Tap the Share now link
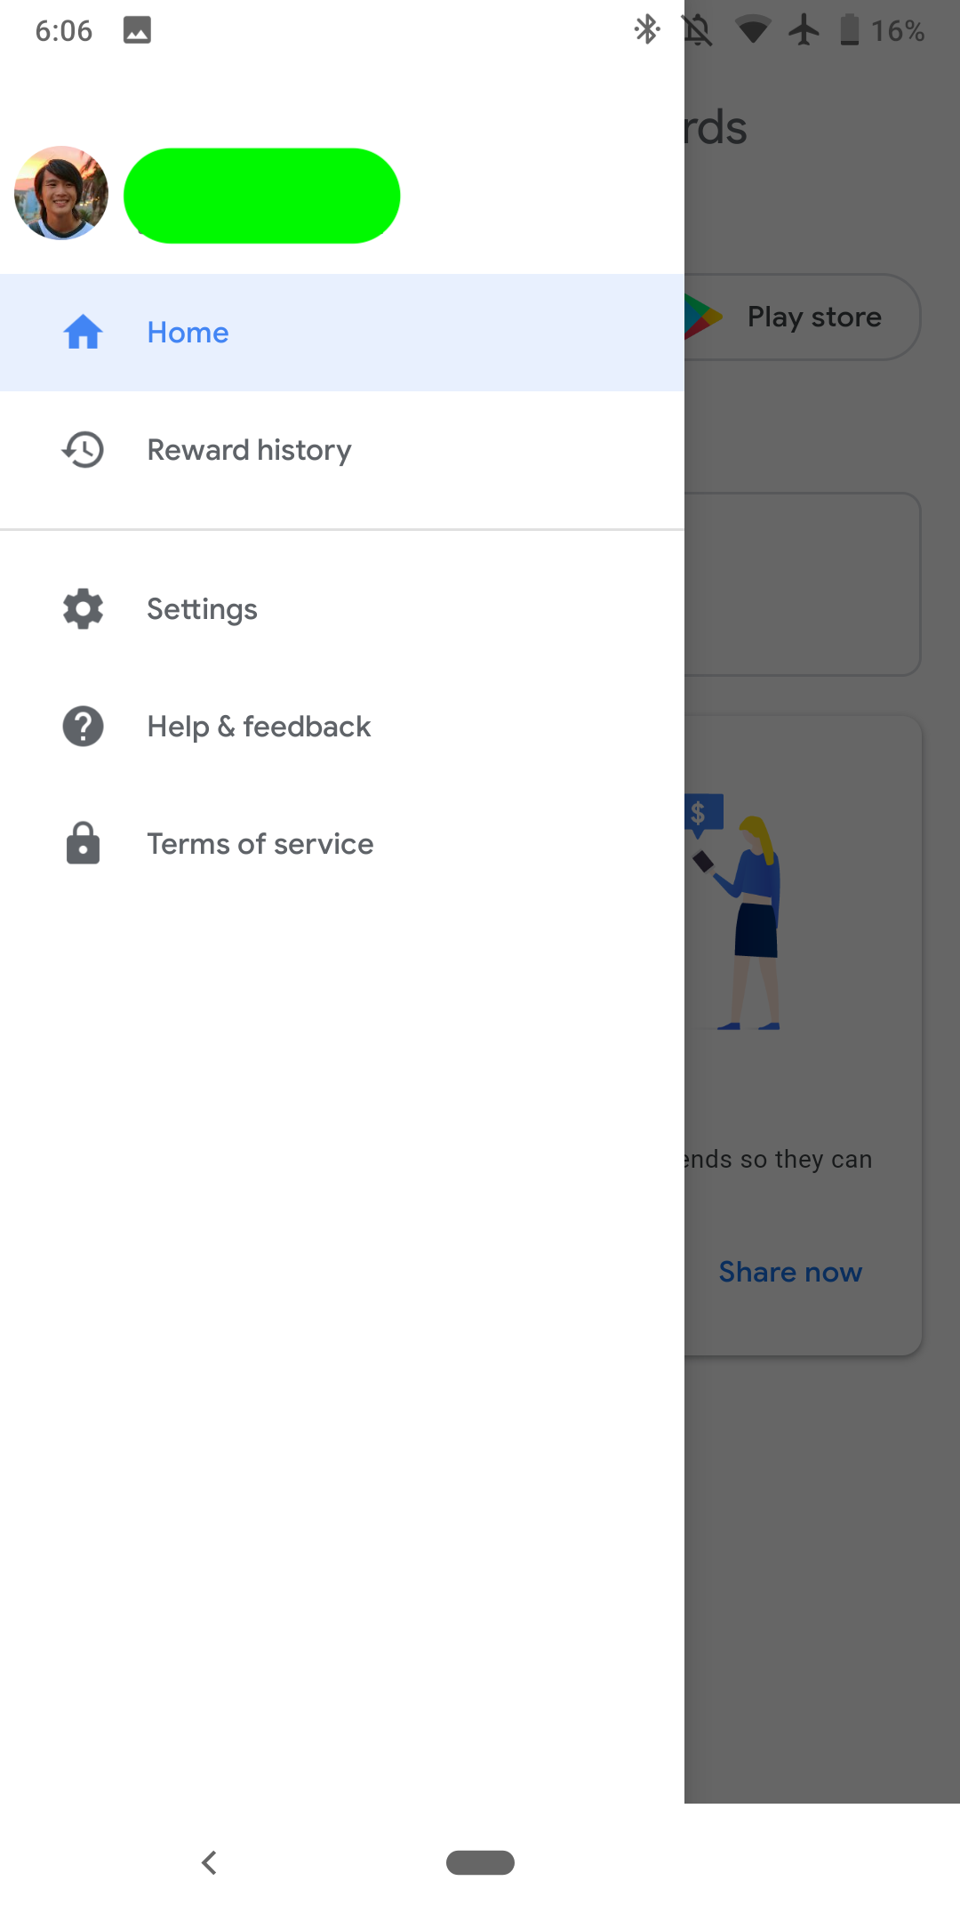The width and height of the screenshot is (960, 1921). (790, 1272)
